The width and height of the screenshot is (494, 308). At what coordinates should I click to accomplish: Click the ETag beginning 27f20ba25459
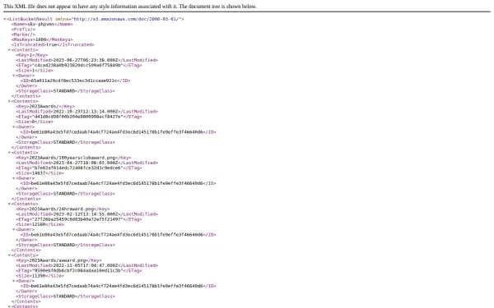[x=77, y=219]
